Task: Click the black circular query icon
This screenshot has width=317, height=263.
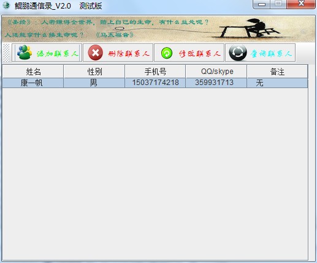Action: coord(238,53)
